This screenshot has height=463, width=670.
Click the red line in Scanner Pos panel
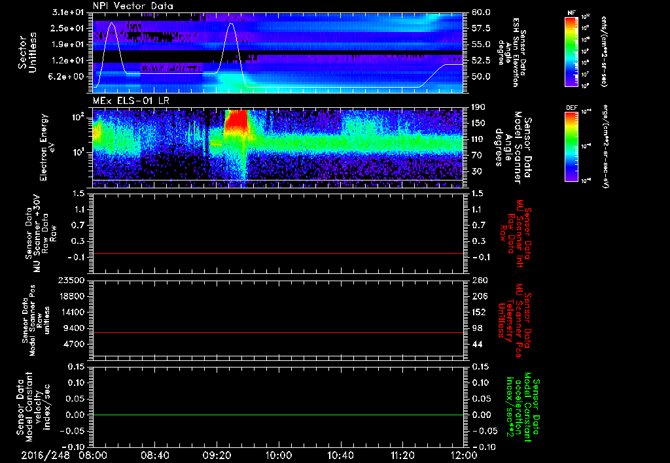click(x=277, y=332)
